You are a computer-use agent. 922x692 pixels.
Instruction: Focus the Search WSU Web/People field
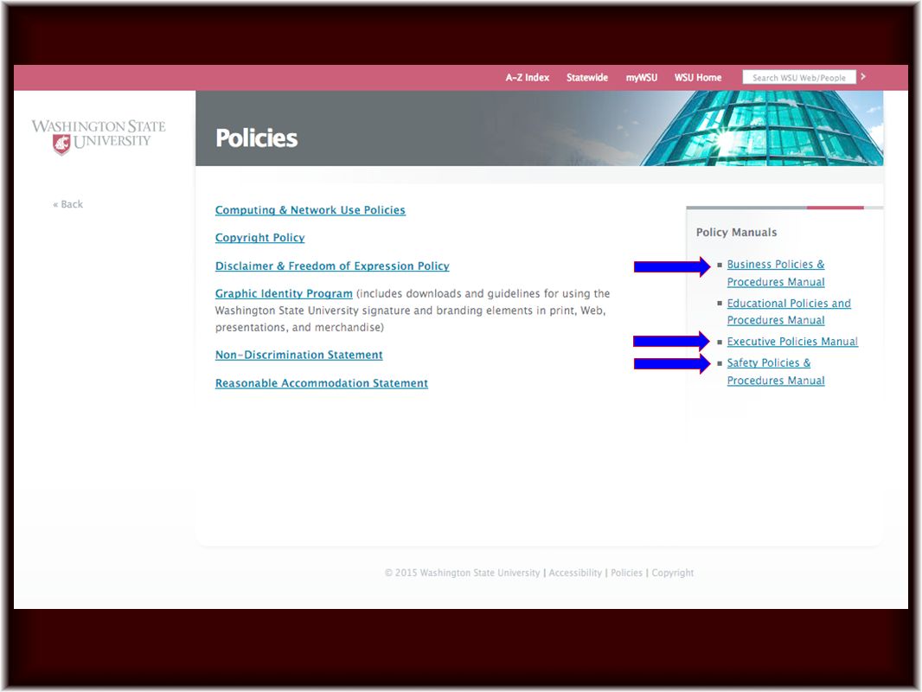click(x=799, y=78)
